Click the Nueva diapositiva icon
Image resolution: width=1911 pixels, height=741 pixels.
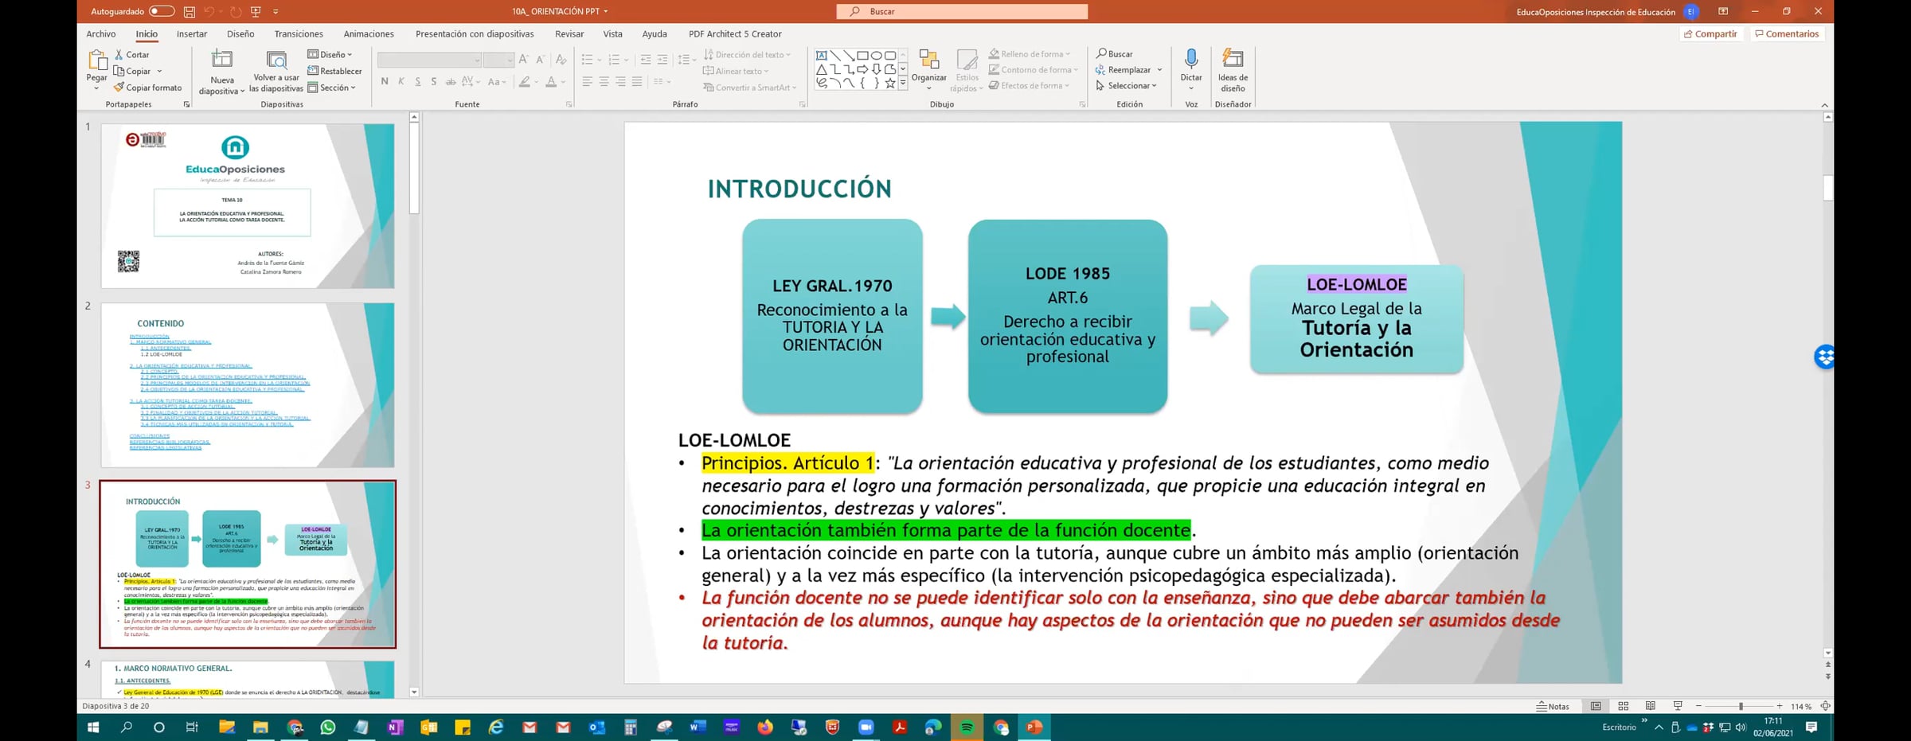tap(222, 60)
